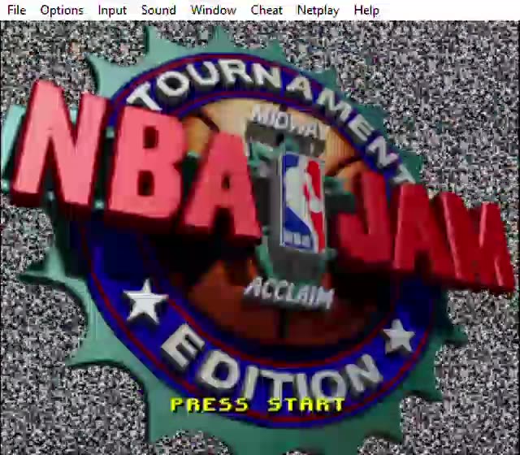Open the Help menu
Viewport: 520px width, 455px height.
(x=366, y=11)
